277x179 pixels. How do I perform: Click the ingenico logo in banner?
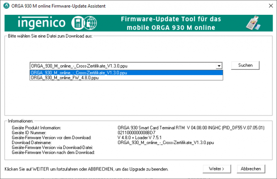click(43, 23)
